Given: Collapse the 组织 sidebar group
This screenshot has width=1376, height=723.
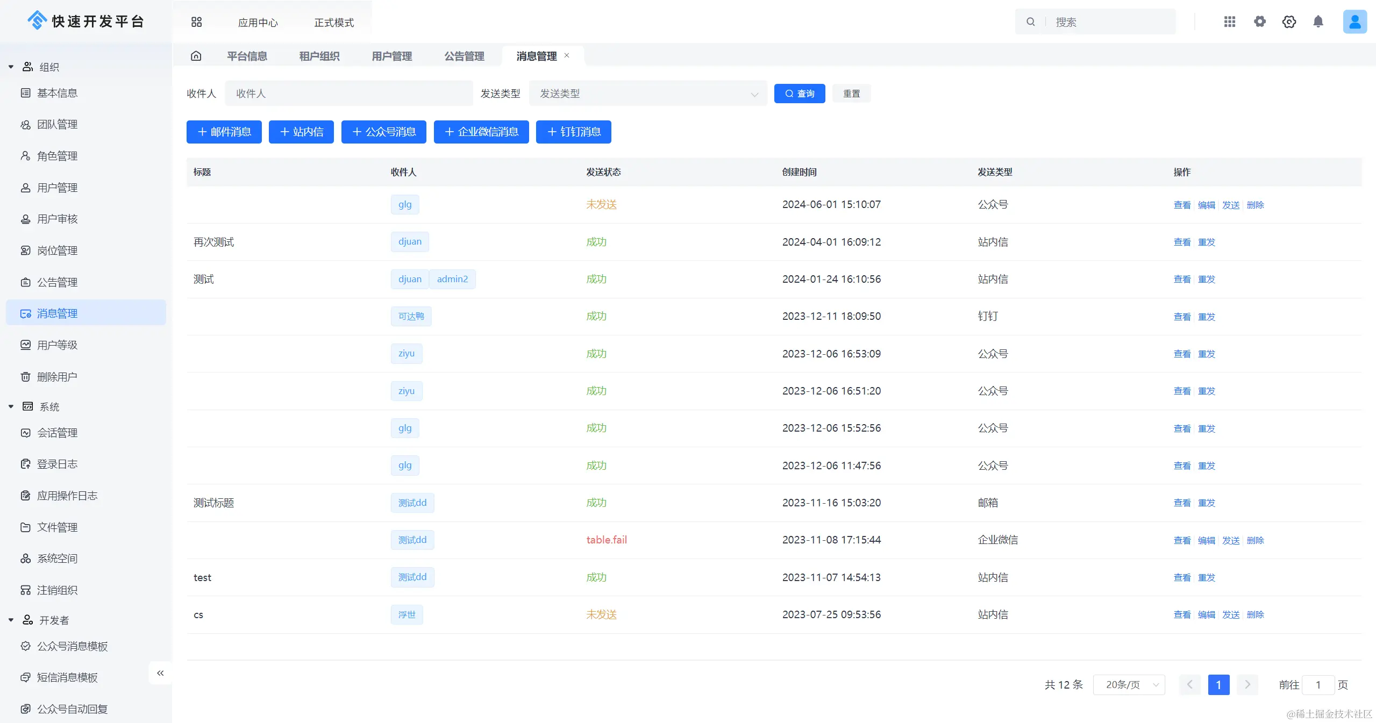Looking at the screenshot, I should [11, 67].
